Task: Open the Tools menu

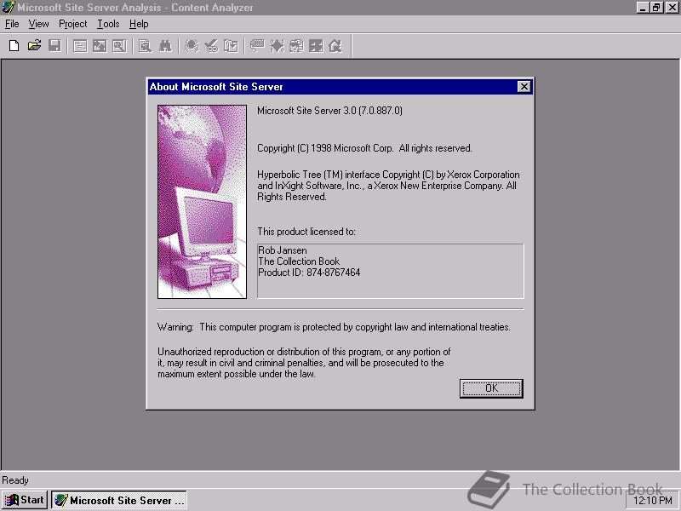Action: 108,24
